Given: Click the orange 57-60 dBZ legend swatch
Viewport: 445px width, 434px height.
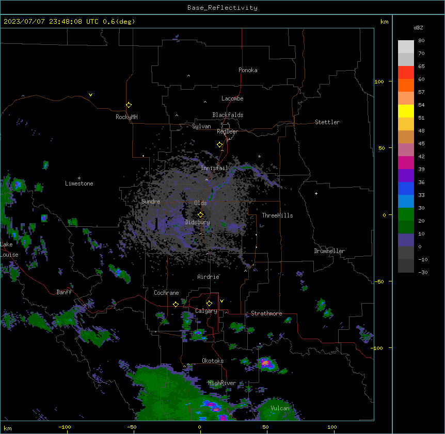Looking at the screenshot, I should click(x=406, y=85).
